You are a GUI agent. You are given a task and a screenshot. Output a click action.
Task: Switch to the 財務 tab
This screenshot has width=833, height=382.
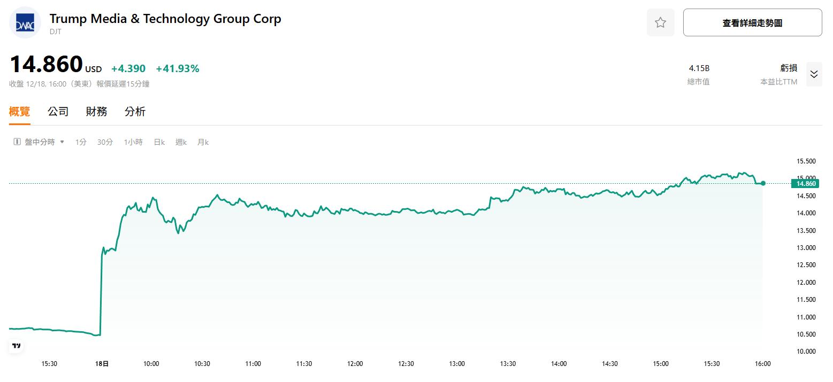[x=96, y=112]
